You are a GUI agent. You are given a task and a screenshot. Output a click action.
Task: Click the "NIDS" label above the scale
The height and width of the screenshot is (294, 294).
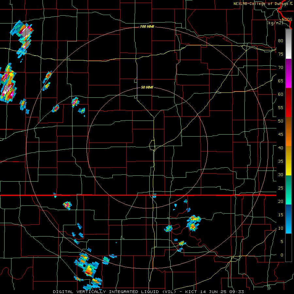[x=287, y=20]
